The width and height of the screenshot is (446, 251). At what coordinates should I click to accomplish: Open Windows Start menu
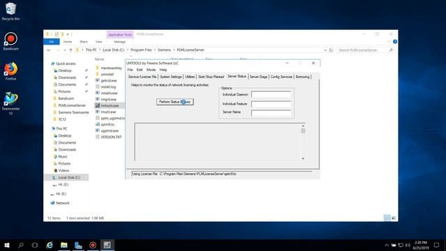point(7,245)
